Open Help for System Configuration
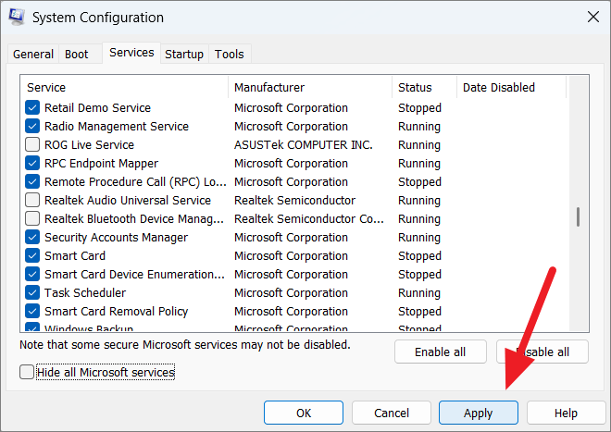The width and height of the screenshot is (611, 432). (x=566, y=413)
